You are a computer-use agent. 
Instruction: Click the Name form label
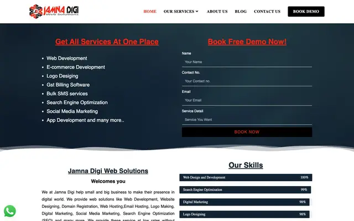pos(186,54)
